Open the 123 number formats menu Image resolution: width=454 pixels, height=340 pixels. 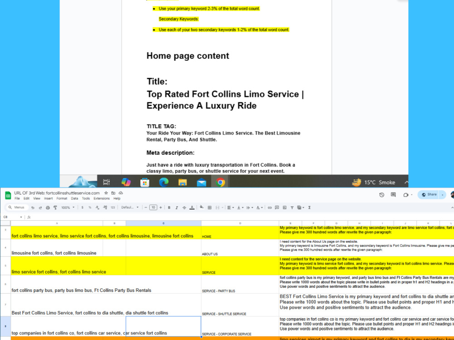(113, 208)
